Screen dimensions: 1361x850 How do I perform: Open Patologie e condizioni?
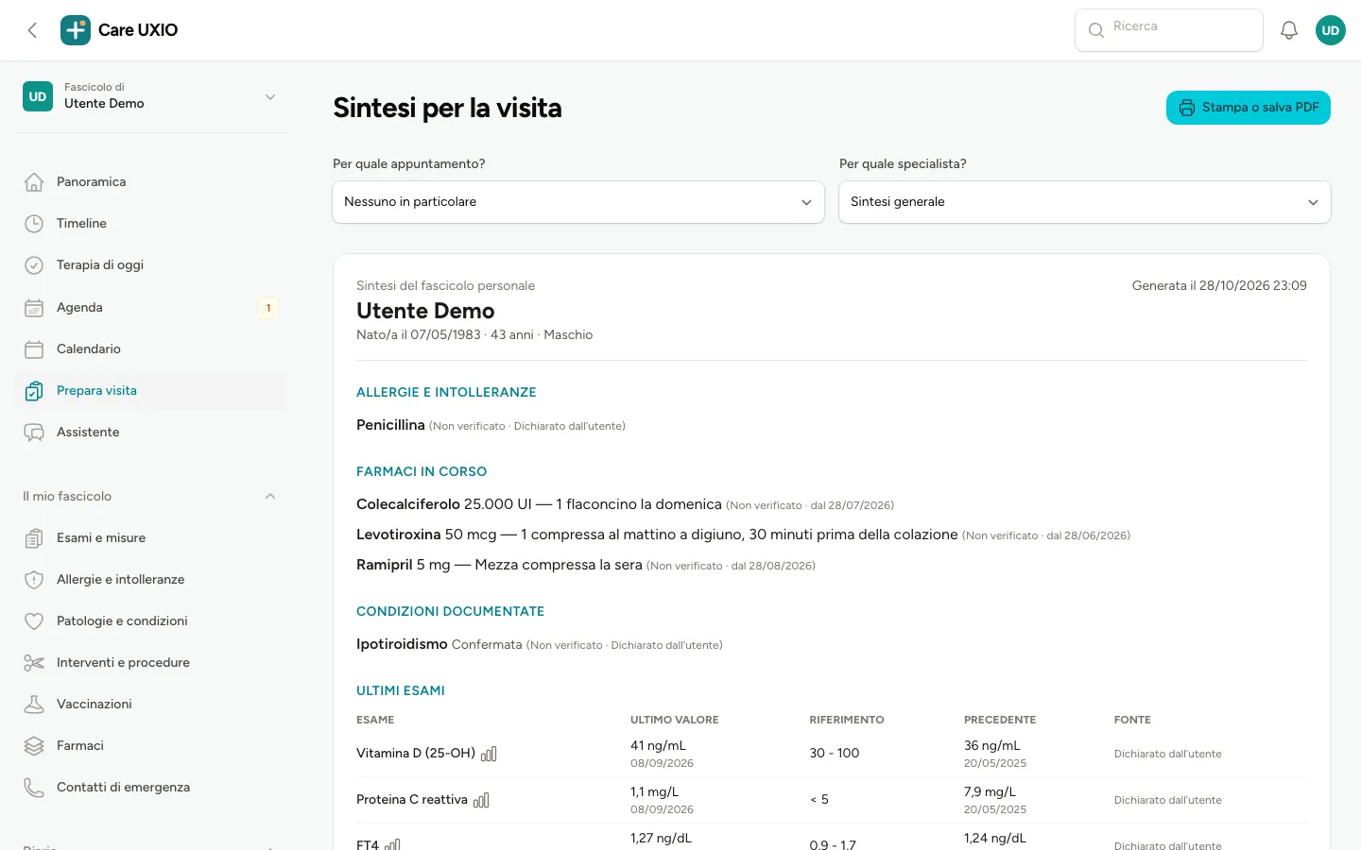151,621
